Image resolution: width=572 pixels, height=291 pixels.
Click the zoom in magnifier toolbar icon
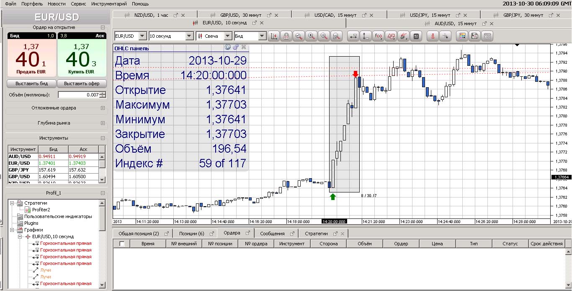point(311,36)
